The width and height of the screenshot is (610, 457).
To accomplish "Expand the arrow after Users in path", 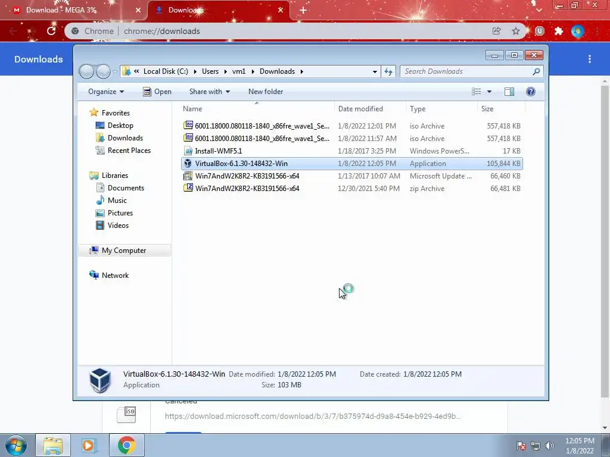I will pos(226,71).
